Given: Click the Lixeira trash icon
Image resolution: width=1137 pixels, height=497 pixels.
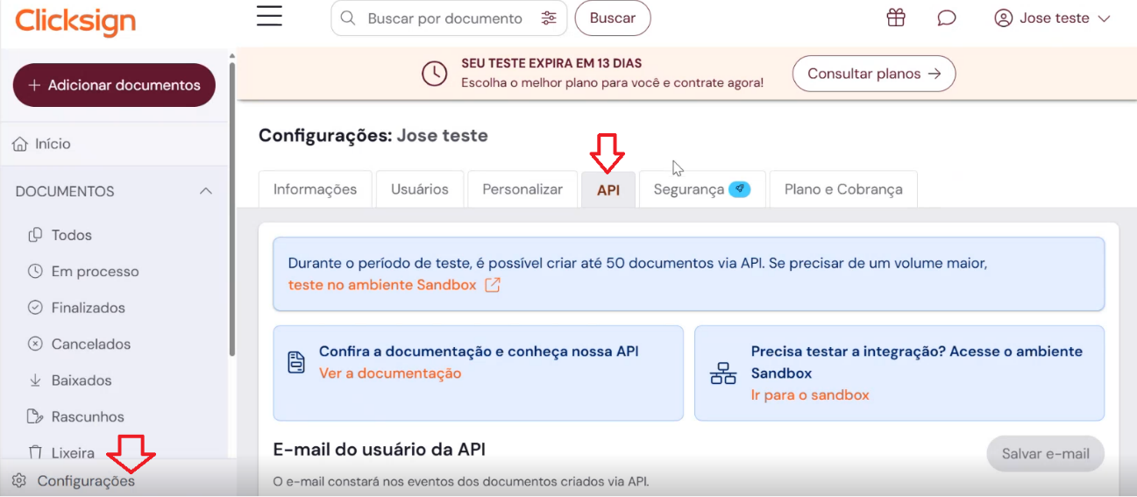Looking at the screenshot, I should coord(36,452).
